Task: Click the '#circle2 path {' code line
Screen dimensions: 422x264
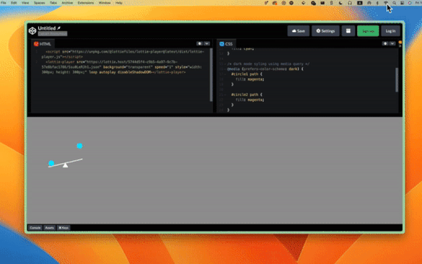Action: 247,95
